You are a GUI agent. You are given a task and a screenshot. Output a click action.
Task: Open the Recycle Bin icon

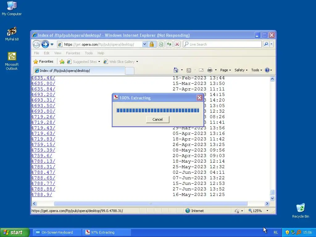[301, 210]
